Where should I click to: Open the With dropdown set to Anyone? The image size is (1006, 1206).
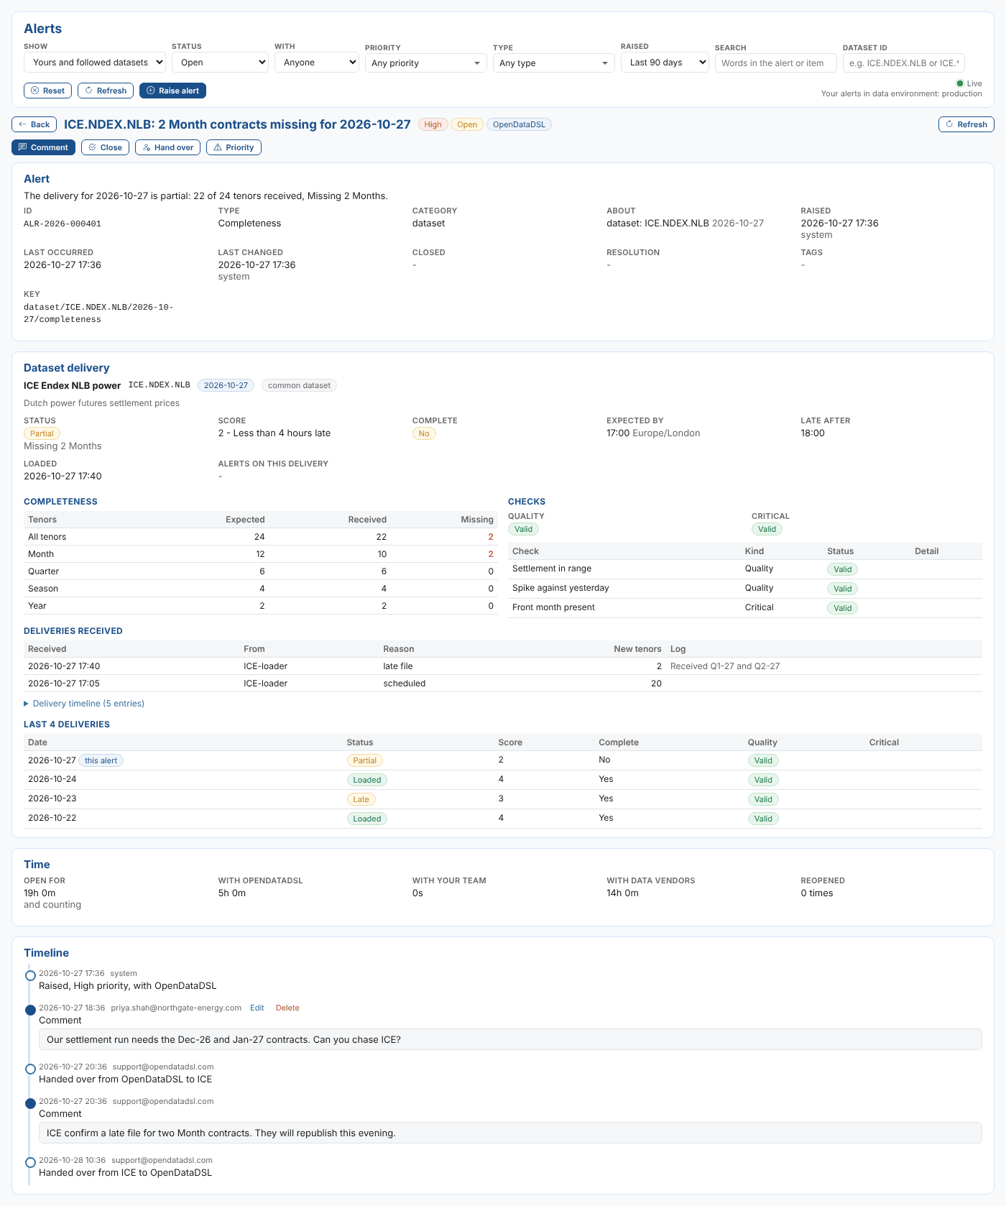click(317, 63)
